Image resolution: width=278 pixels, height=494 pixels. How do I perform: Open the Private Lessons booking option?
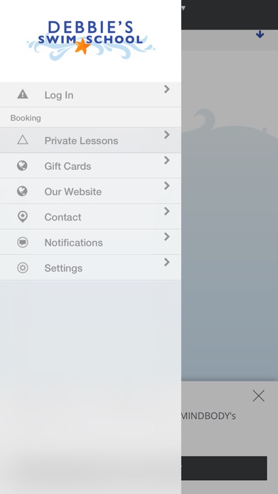(90, 140)
